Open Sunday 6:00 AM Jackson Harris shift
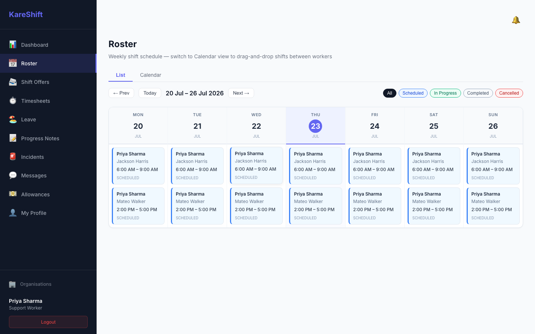535x334 pixels. tap(493, 166)
